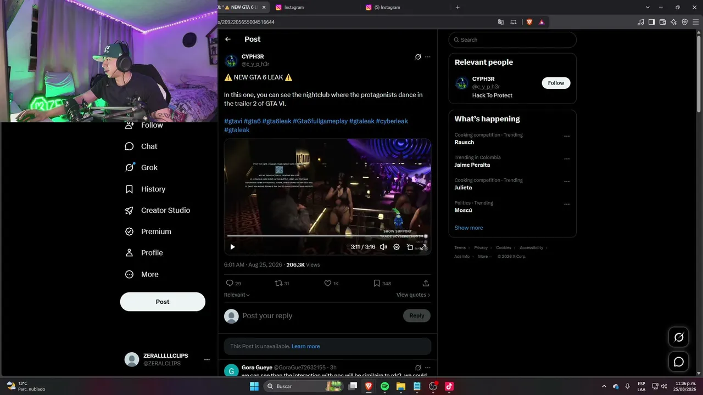This screenshot has width=703, height=395.
Task: Like the post with the heart icon
Action: coord(328,283)
